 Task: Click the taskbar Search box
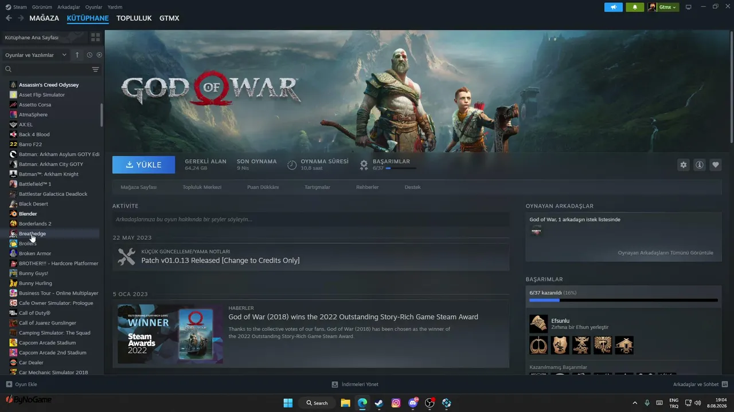point(317,403)
